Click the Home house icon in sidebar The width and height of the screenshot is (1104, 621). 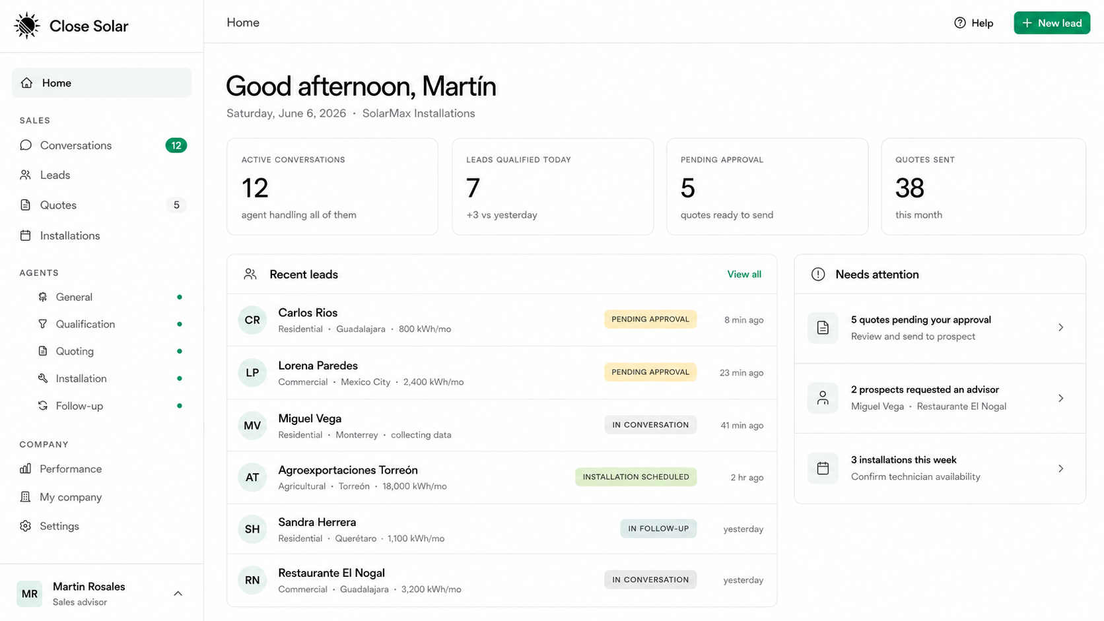(x=26, y=83)
